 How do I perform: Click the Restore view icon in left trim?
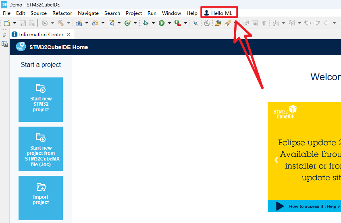pyautogui.click(x=4, y=35)
